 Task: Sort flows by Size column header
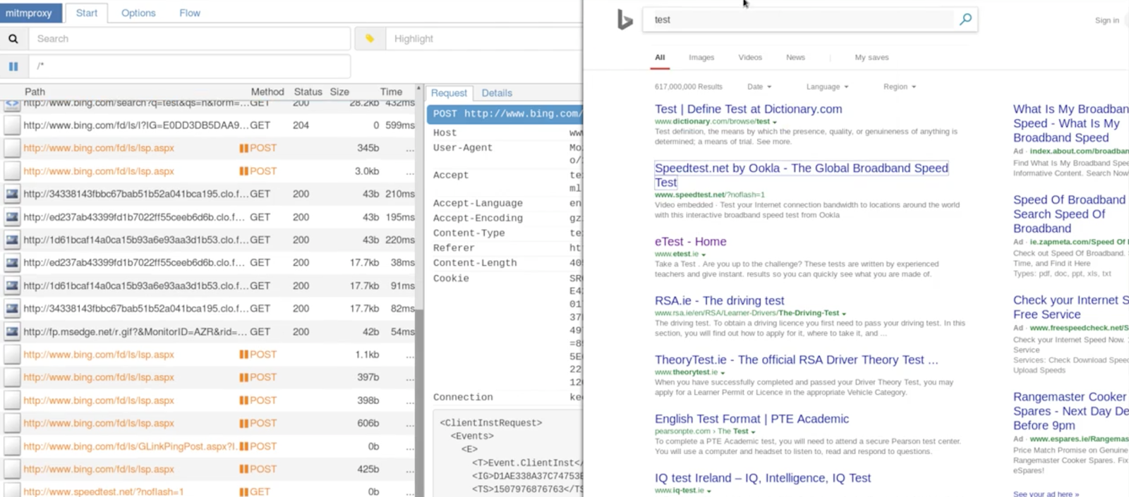[x=339, y=92]
